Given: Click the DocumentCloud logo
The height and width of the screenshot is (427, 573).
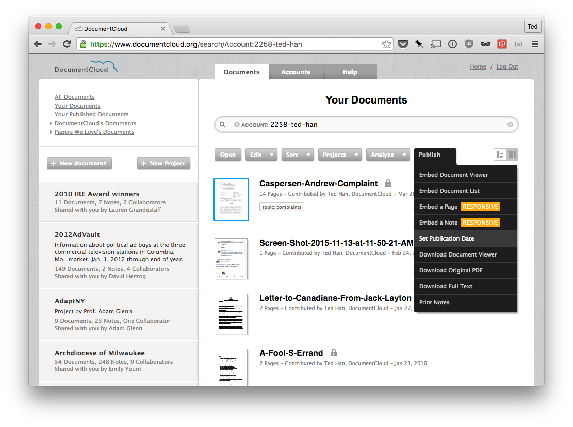Looking at the screenshot, I should [86, 67].
